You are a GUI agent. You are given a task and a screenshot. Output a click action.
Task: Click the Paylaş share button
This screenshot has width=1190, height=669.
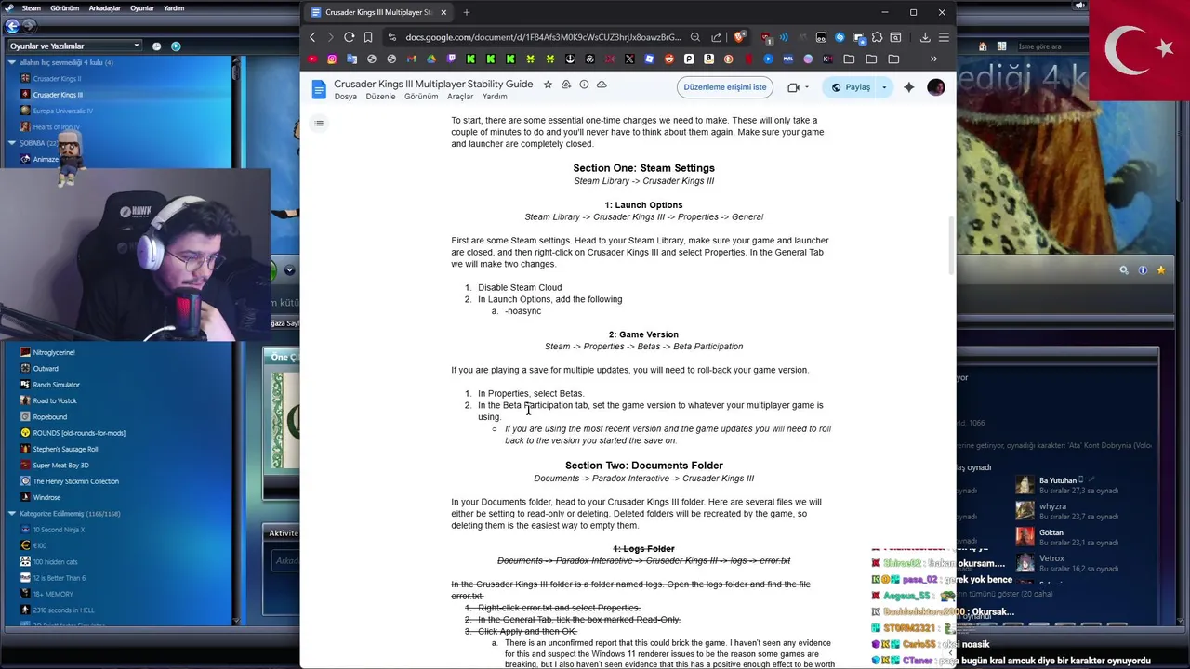tap(851, 87)
